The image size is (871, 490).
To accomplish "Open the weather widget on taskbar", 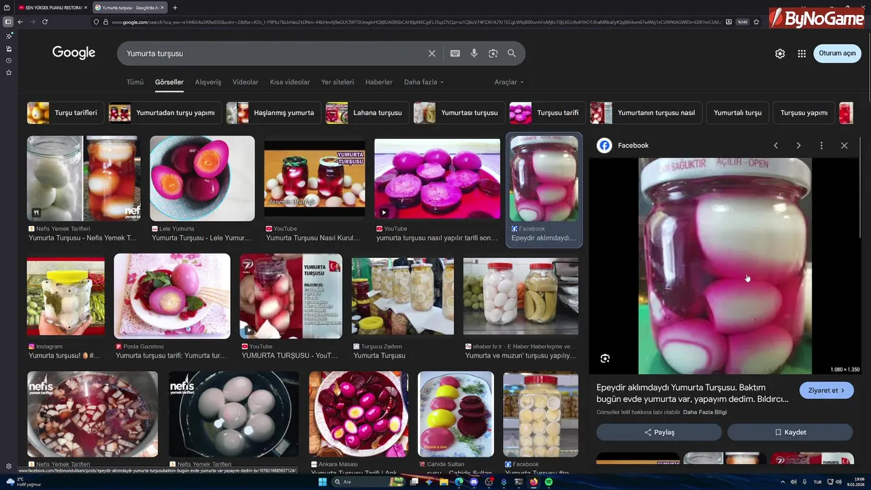I will (x=23, y=482).
